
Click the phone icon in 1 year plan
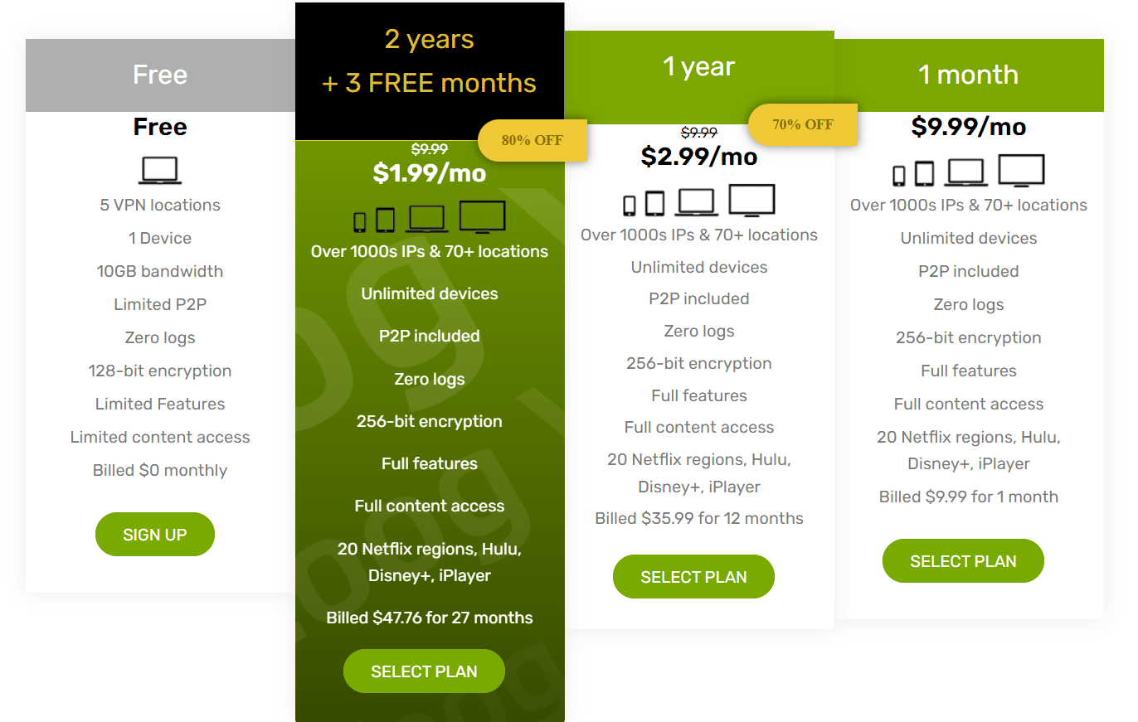(x=630, y=205)
